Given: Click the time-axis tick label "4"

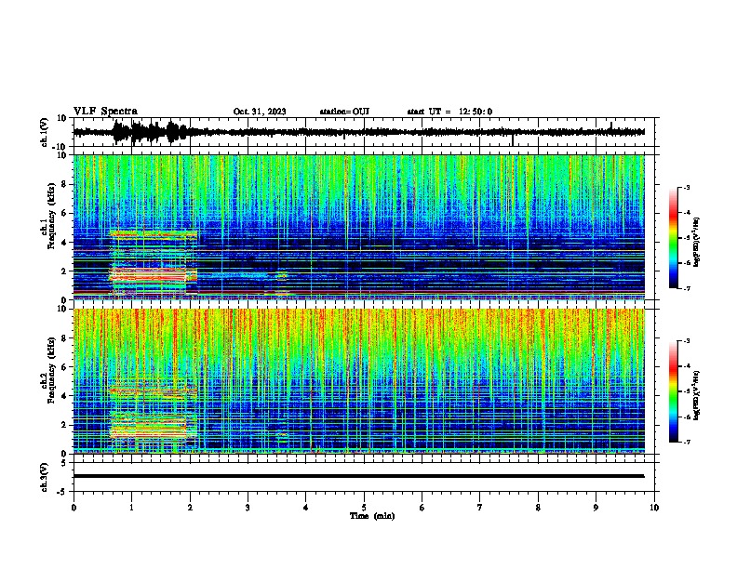Looking at the screenshot, I should (306, 508).
